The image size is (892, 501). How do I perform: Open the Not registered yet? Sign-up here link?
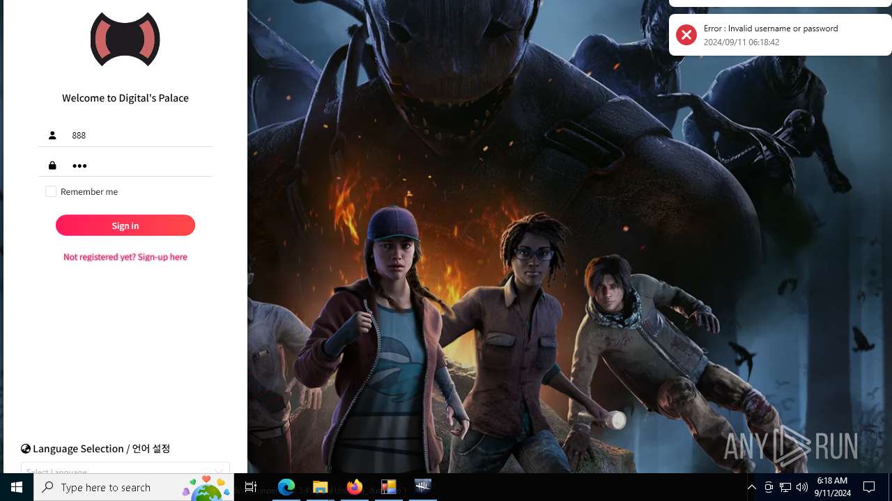pos(125,257)
